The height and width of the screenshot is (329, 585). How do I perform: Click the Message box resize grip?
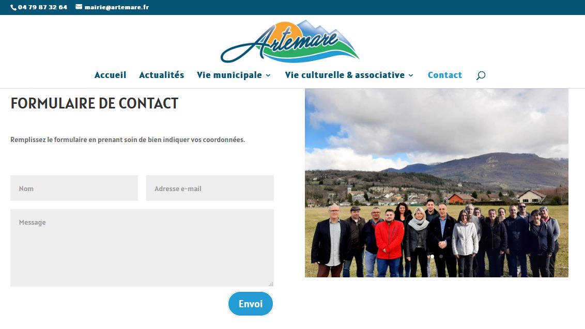tap(271, 284)
